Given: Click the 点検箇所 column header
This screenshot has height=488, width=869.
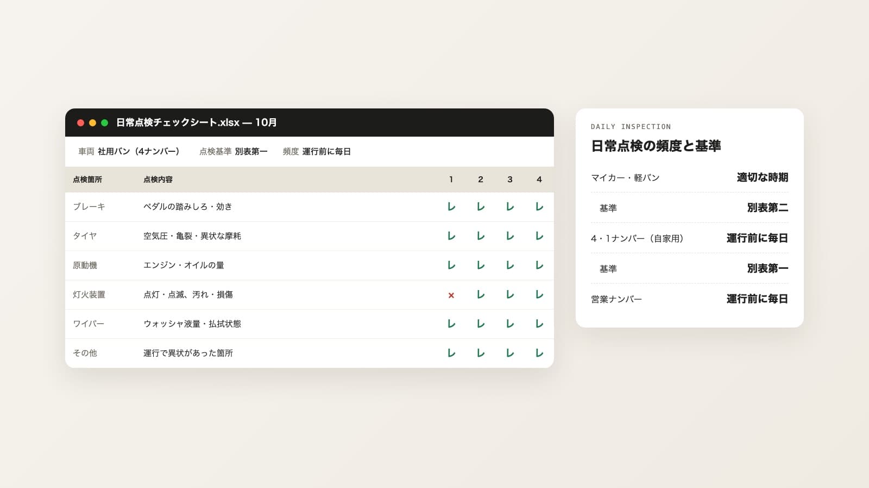Looking at the screenshot, I should click(x=87, y=179).
